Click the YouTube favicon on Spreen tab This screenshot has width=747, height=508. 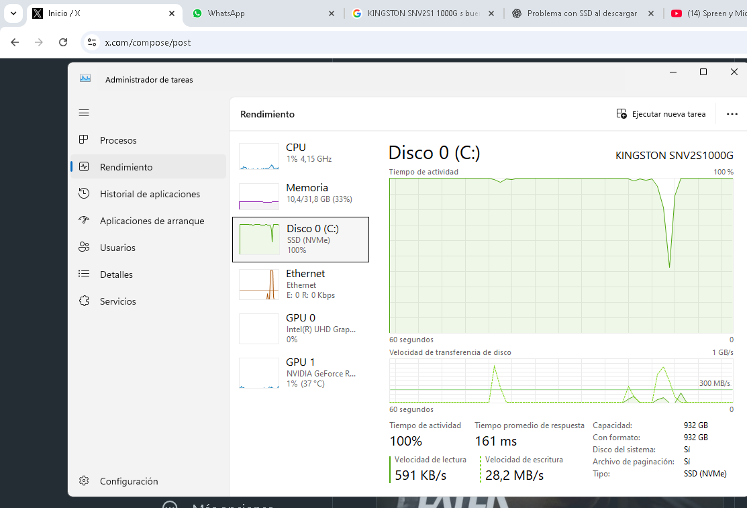[676, 13]
